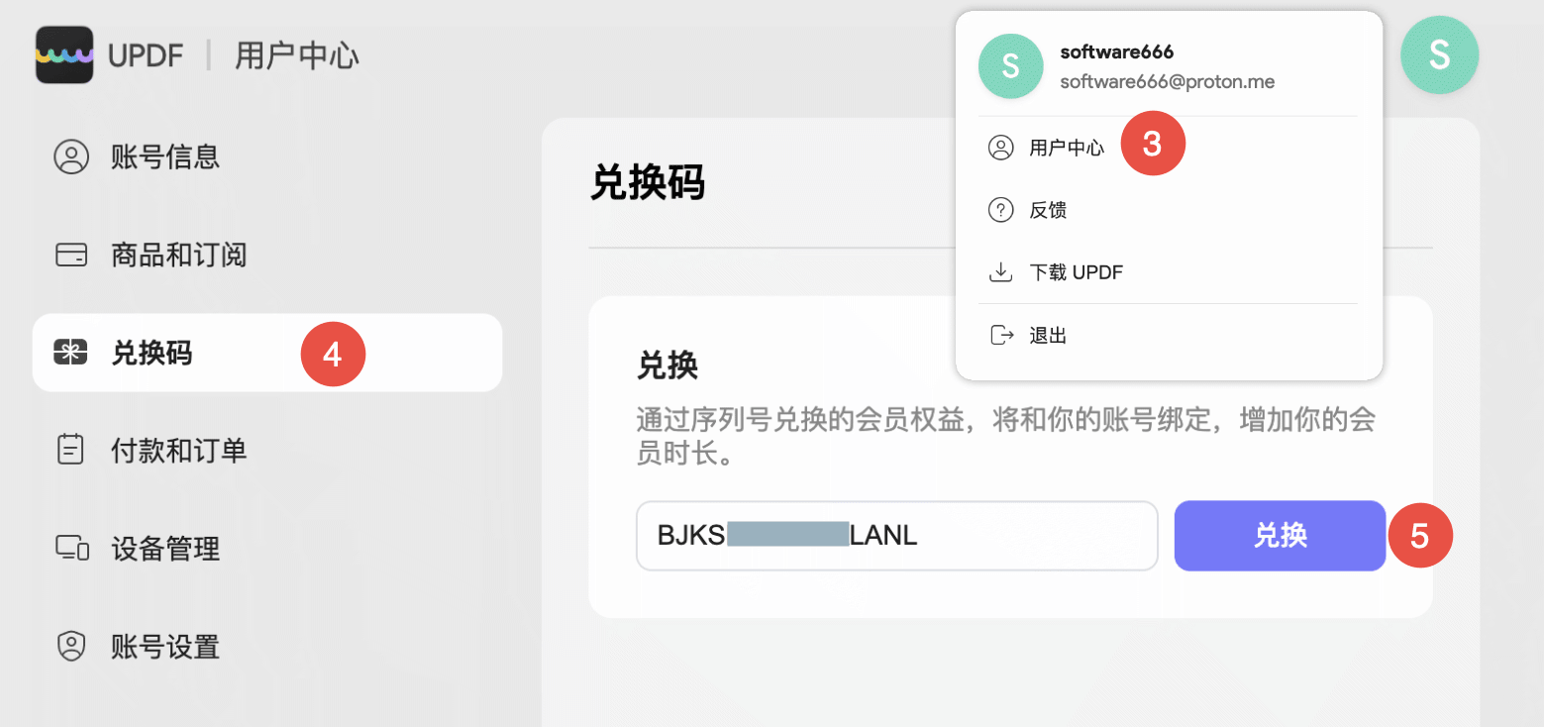
Task: Click the green S avatar at top right
Action: tap(1439, 55)
